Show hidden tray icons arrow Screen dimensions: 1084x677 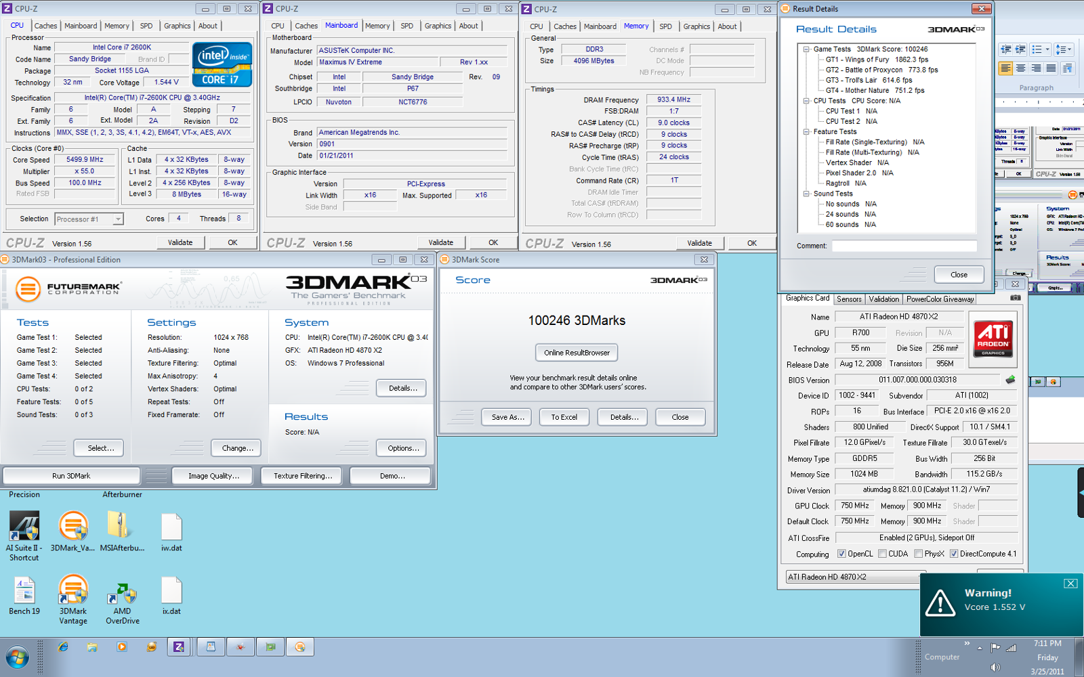pyautogui.click(x=980, y=648)
